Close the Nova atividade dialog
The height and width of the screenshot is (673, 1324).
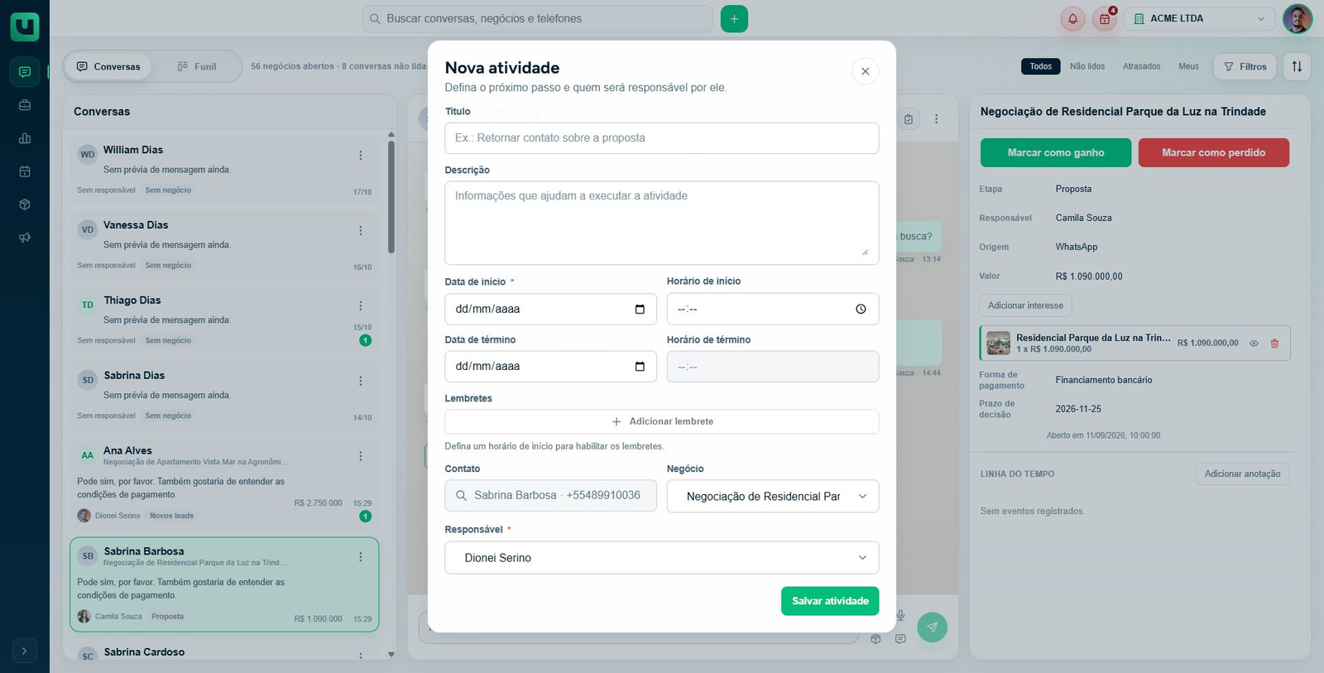coord(865,71)
